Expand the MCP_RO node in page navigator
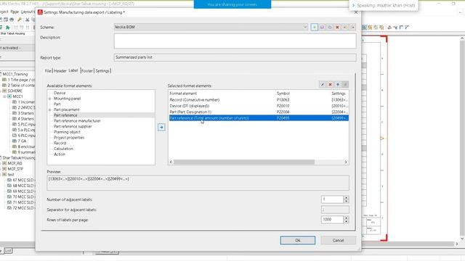 pyautogui.click(x=0, y=163)
